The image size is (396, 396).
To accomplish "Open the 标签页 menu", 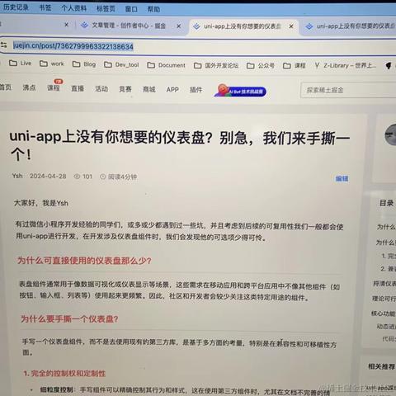I will click(x=106, y=9).
